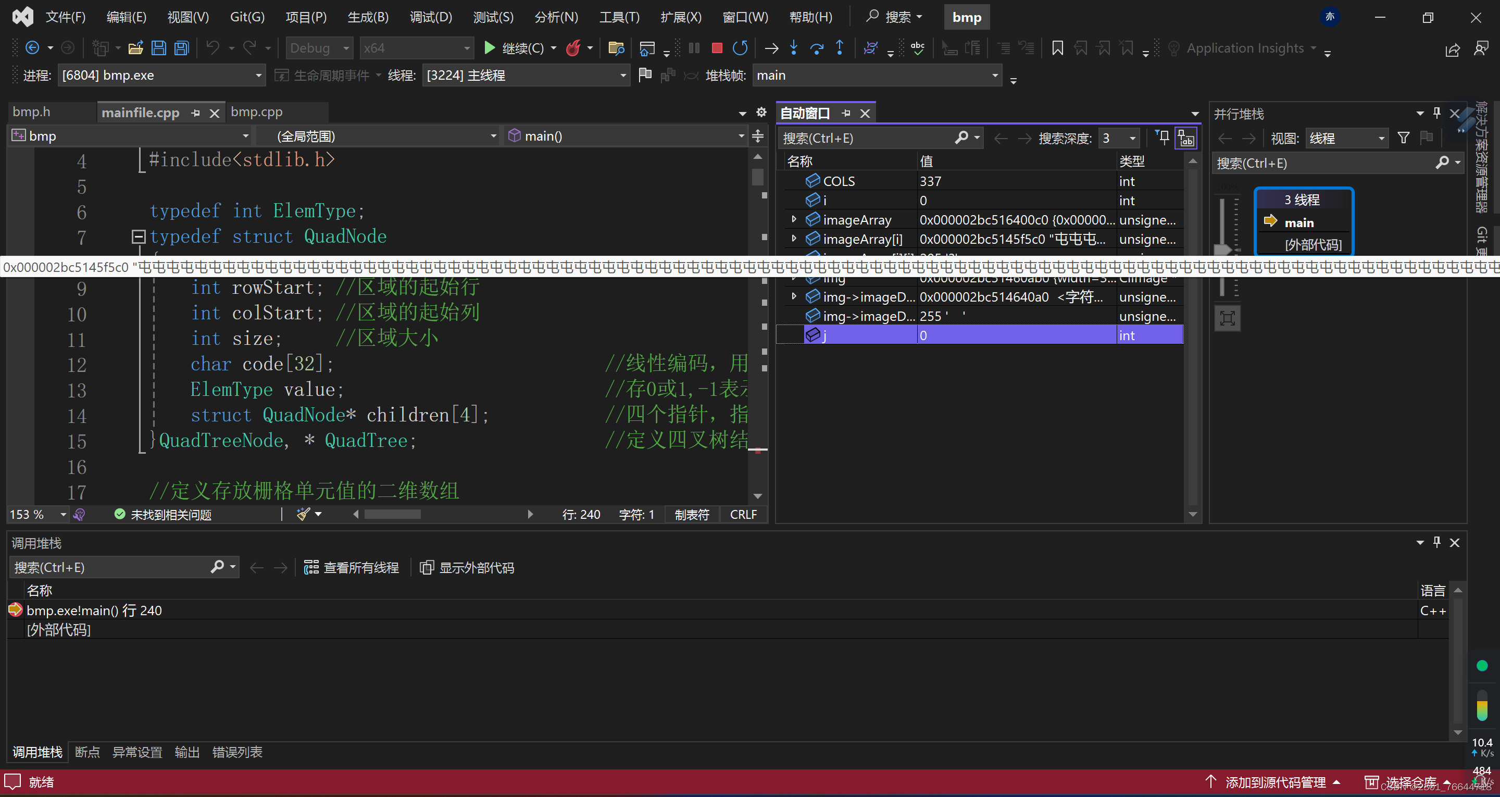Switch to the bmp.cpp tab

256,112
